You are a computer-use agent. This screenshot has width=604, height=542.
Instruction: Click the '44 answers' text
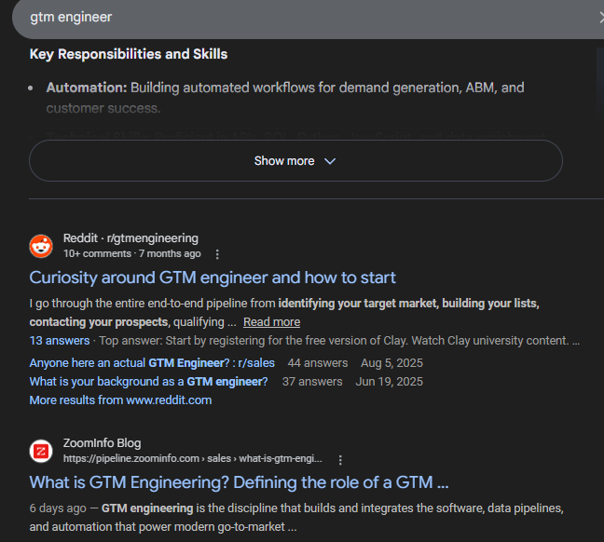[318, 363]
